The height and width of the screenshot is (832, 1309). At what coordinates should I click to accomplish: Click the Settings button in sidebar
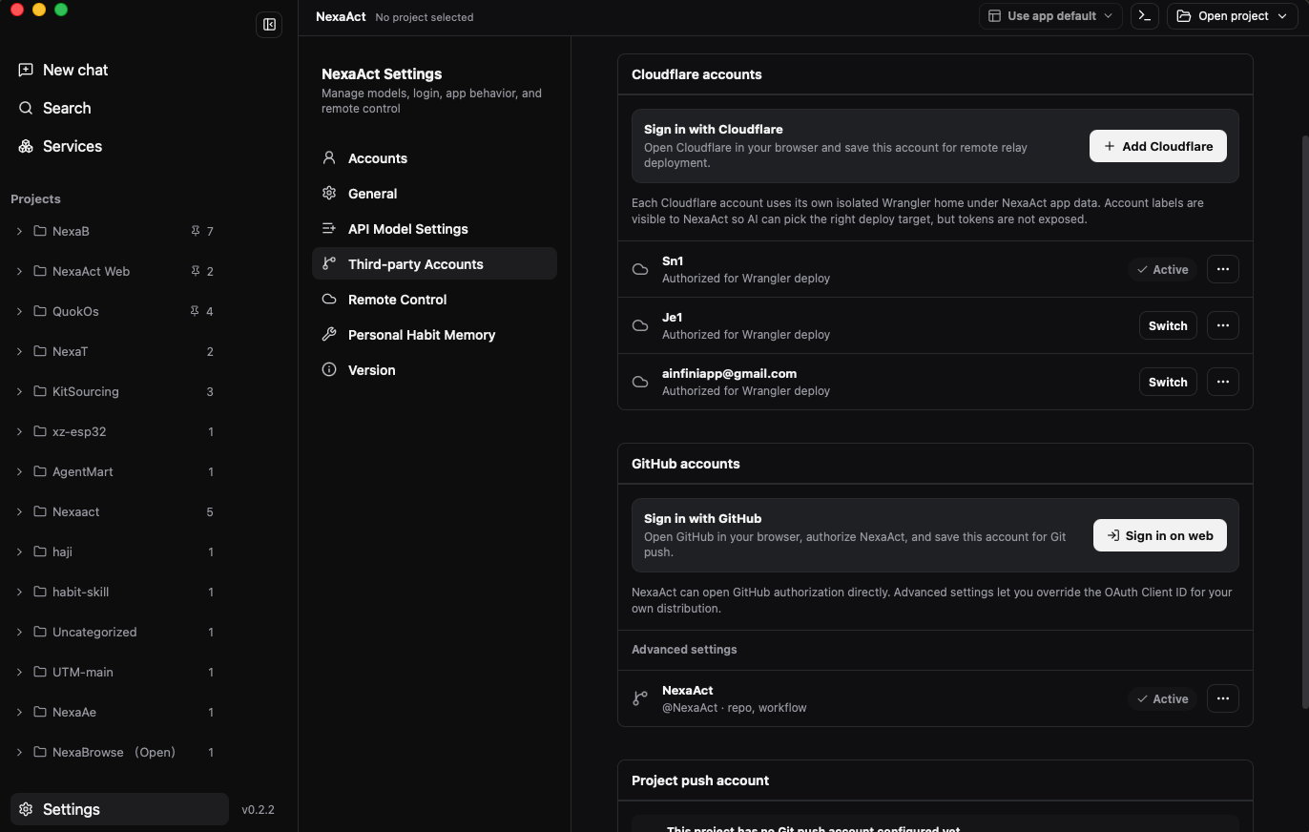(119, 809)
